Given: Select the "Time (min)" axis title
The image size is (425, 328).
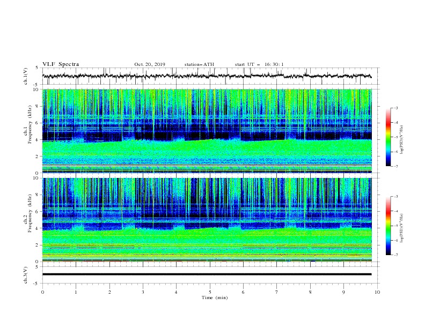Looking at the screenshot, I should click(215, 297).
